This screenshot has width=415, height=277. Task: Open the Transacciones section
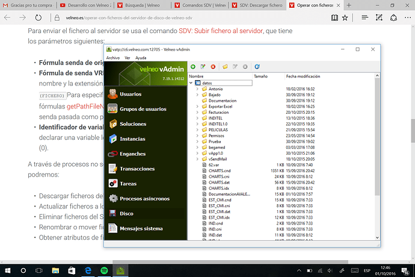coord(146,169)
